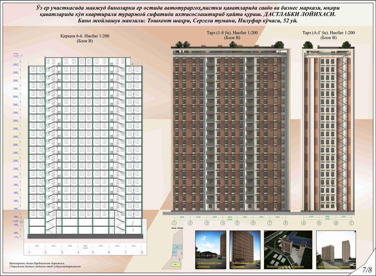Open the render thumbnail showing pavilion and tower
Image resolution: width=376 pixels, height=276 pixels.
point(211,250)
